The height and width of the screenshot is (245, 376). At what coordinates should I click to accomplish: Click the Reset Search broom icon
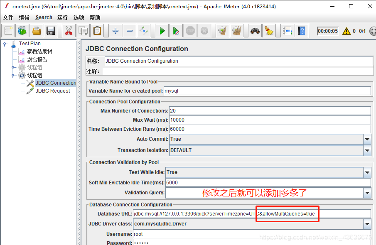269,31
